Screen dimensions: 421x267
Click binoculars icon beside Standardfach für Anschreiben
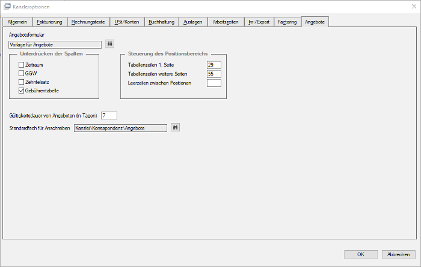coord(175,127)
